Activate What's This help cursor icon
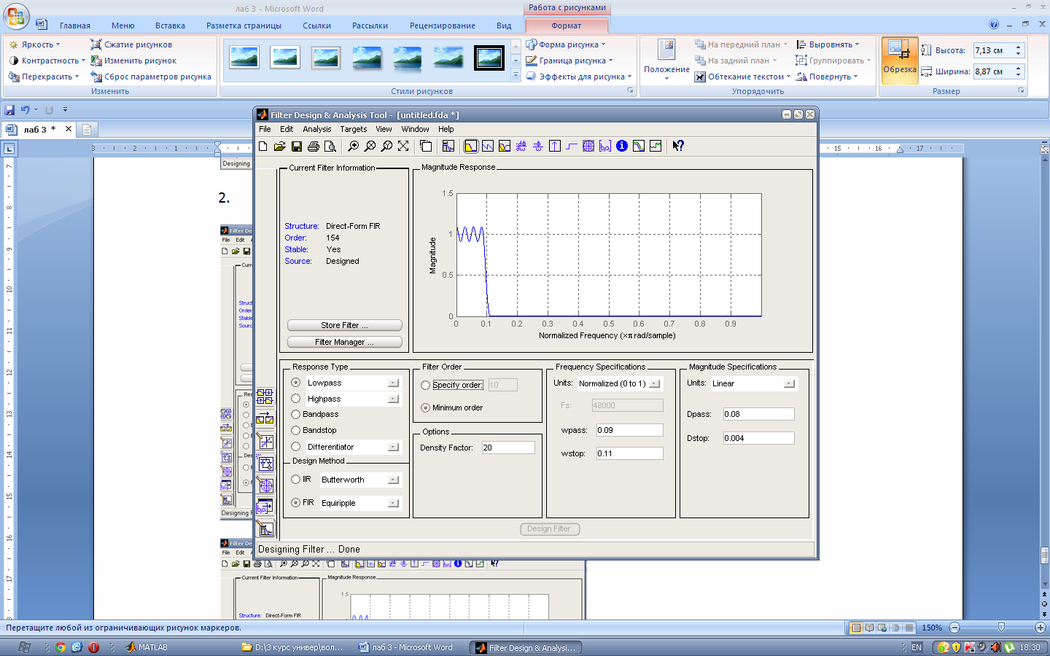Viewport: 1050px width, 656px height. click(x=678, y=147)
